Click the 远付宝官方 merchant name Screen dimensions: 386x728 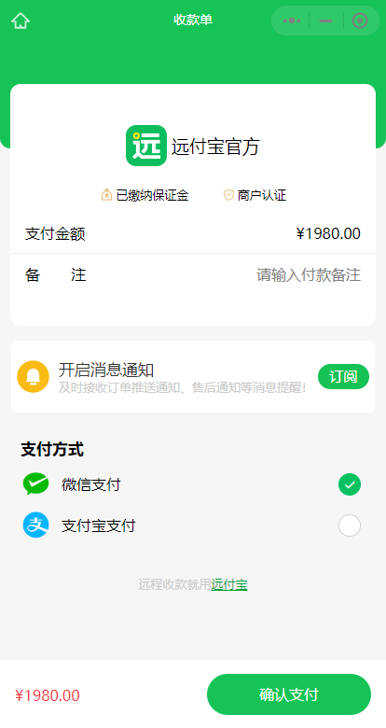coord(215,147)
